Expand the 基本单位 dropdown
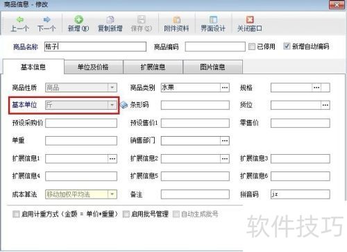 pyautogui.click(x=112, y=105)
